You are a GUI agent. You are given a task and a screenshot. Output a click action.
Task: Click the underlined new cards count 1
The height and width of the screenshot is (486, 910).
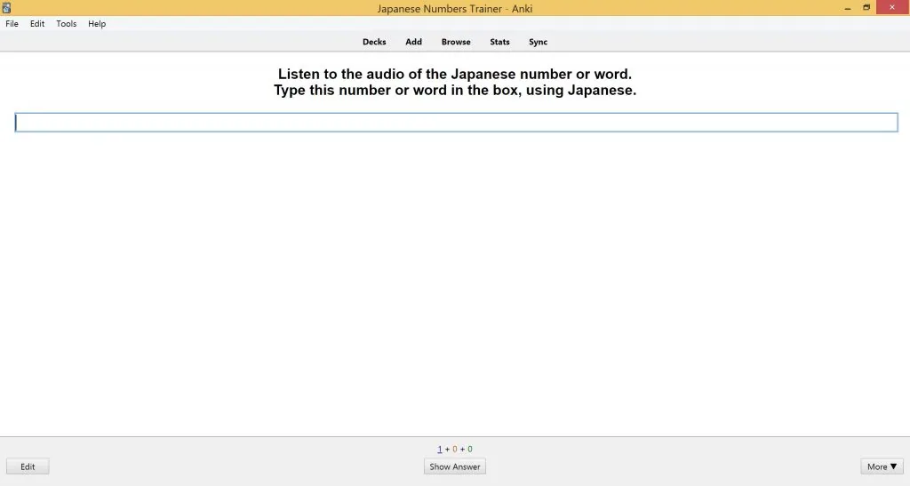(440, 449)
